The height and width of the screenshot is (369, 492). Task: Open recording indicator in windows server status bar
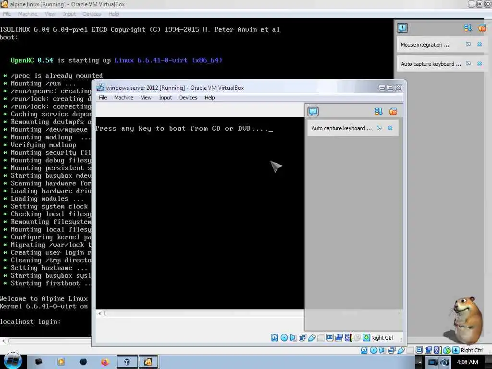(x=339, y=338)
